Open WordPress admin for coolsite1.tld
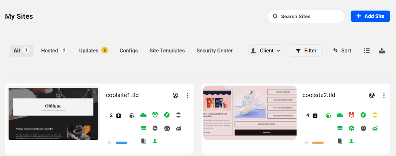Viewport: 396px width, 156px height. [x=175, y=95]
